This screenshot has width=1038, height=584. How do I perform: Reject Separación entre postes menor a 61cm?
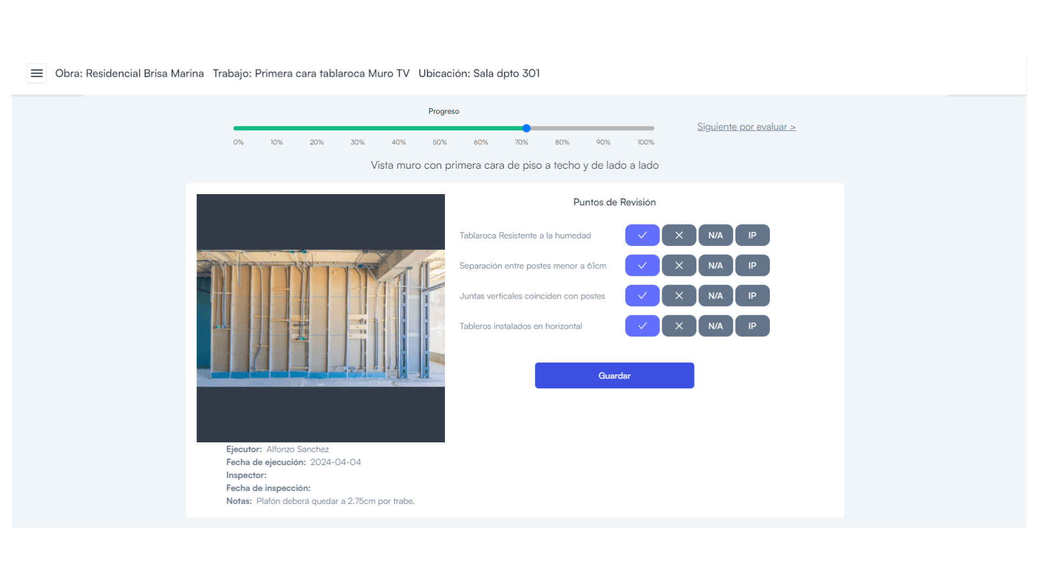click(678, 266)
